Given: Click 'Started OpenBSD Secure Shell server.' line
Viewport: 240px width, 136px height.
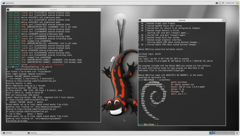Looking at the screenshot, I should pyautogui.click(x=165, y=26).
